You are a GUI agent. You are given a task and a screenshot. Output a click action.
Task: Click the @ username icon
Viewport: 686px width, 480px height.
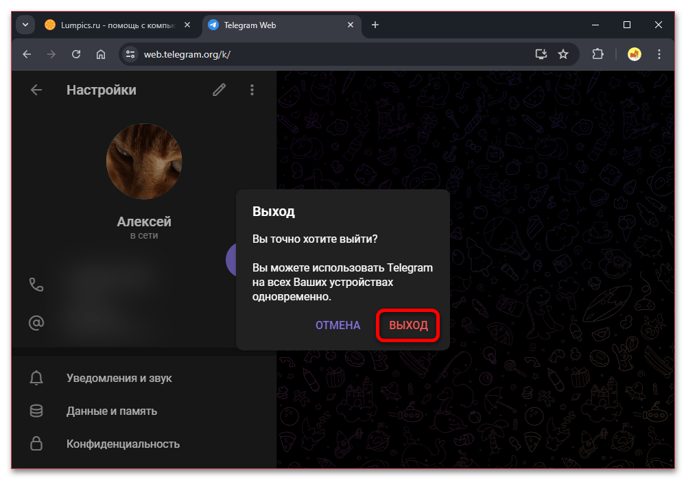(x=36, y=322)
